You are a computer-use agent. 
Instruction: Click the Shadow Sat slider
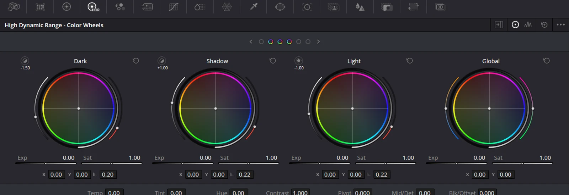pyautogui.click(x=248, y=163)
